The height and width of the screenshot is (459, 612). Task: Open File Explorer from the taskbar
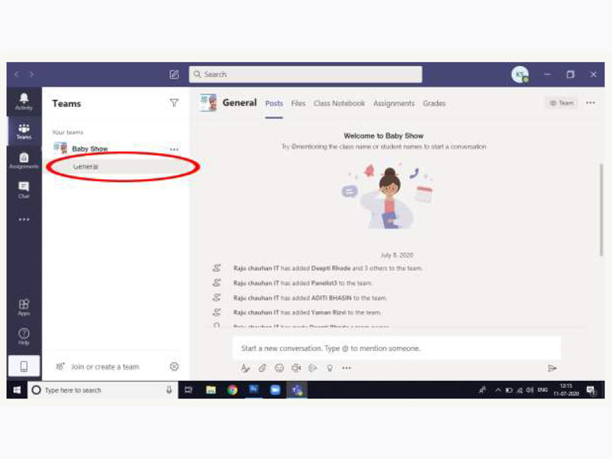pos(211,390)
